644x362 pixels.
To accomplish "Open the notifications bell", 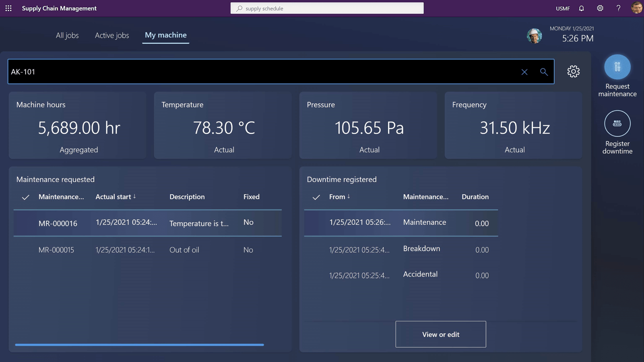I will click(581, 8).
